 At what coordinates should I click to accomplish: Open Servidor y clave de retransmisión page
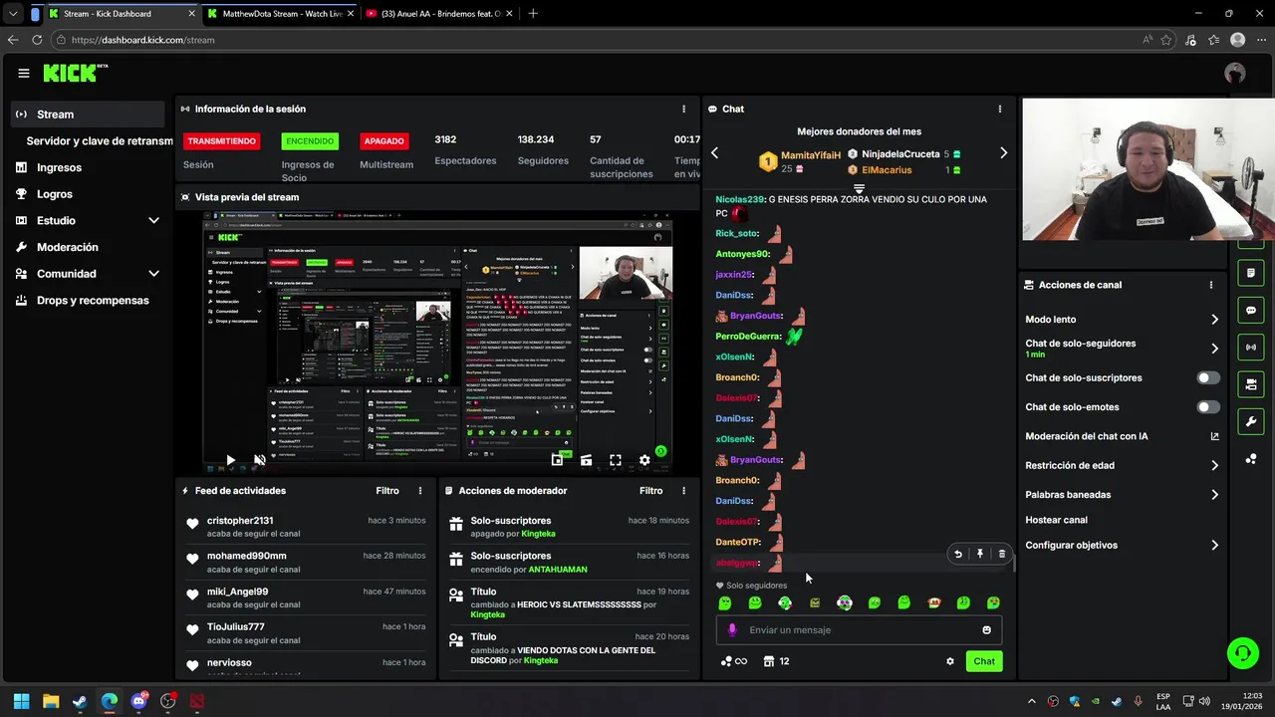(x=100, y=141)
